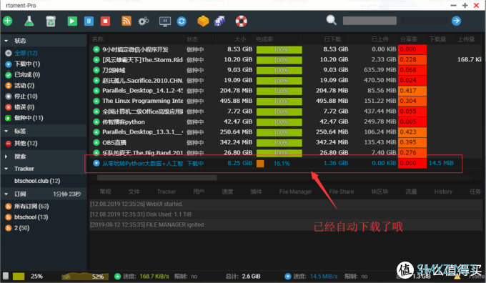This screenshot has width=486, height=283.
Task: Select 停止 (10) filter
Action: pyautogui.click(x=26, y=96)
